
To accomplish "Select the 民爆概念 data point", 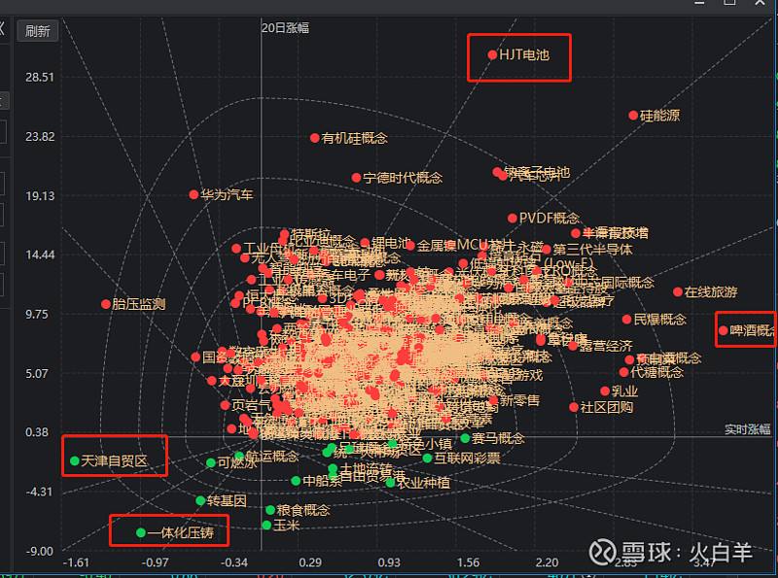I will tap(626, 320).
